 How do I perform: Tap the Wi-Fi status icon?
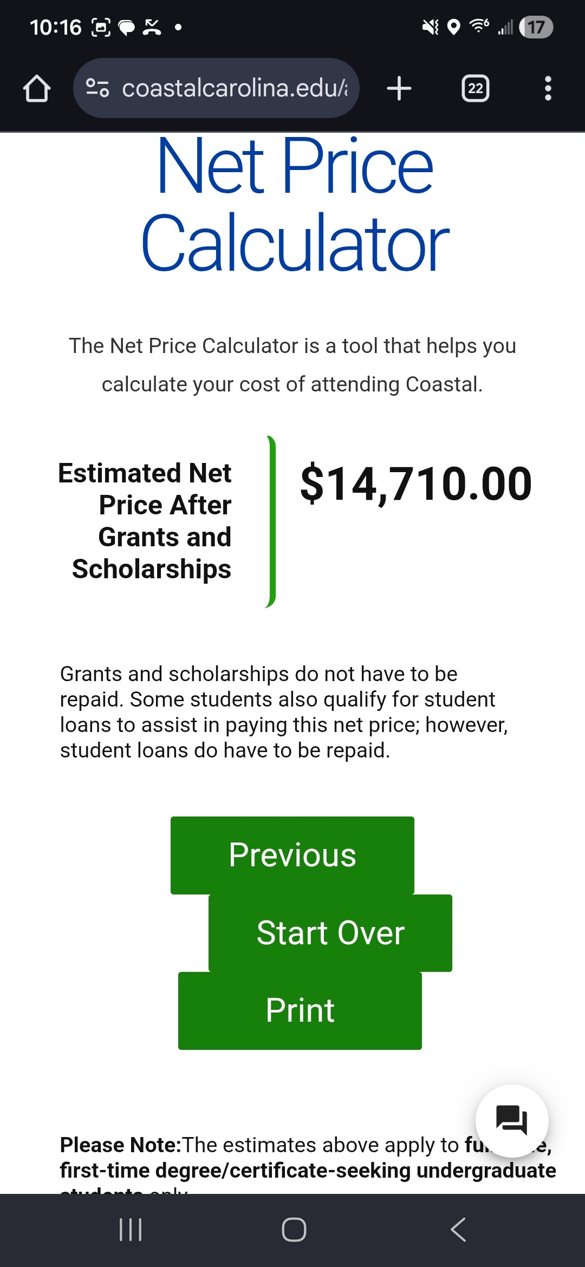click(479, 26)
